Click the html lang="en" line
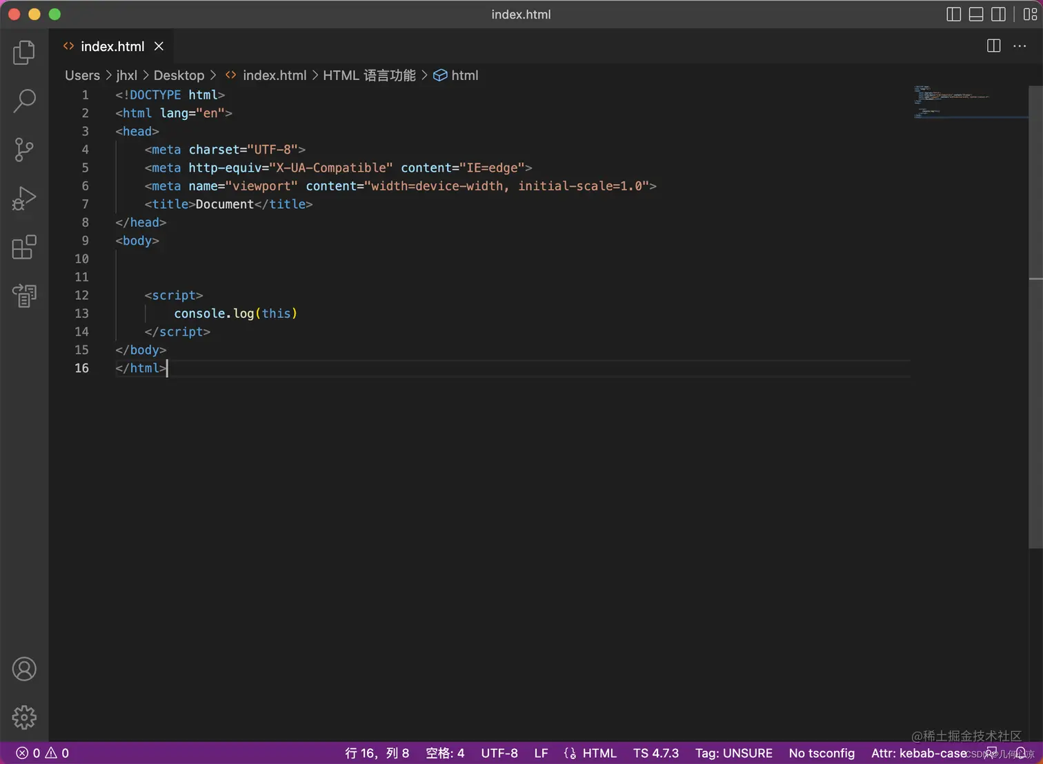This screenshot has width=1043, height=764. tap(174, 112)
